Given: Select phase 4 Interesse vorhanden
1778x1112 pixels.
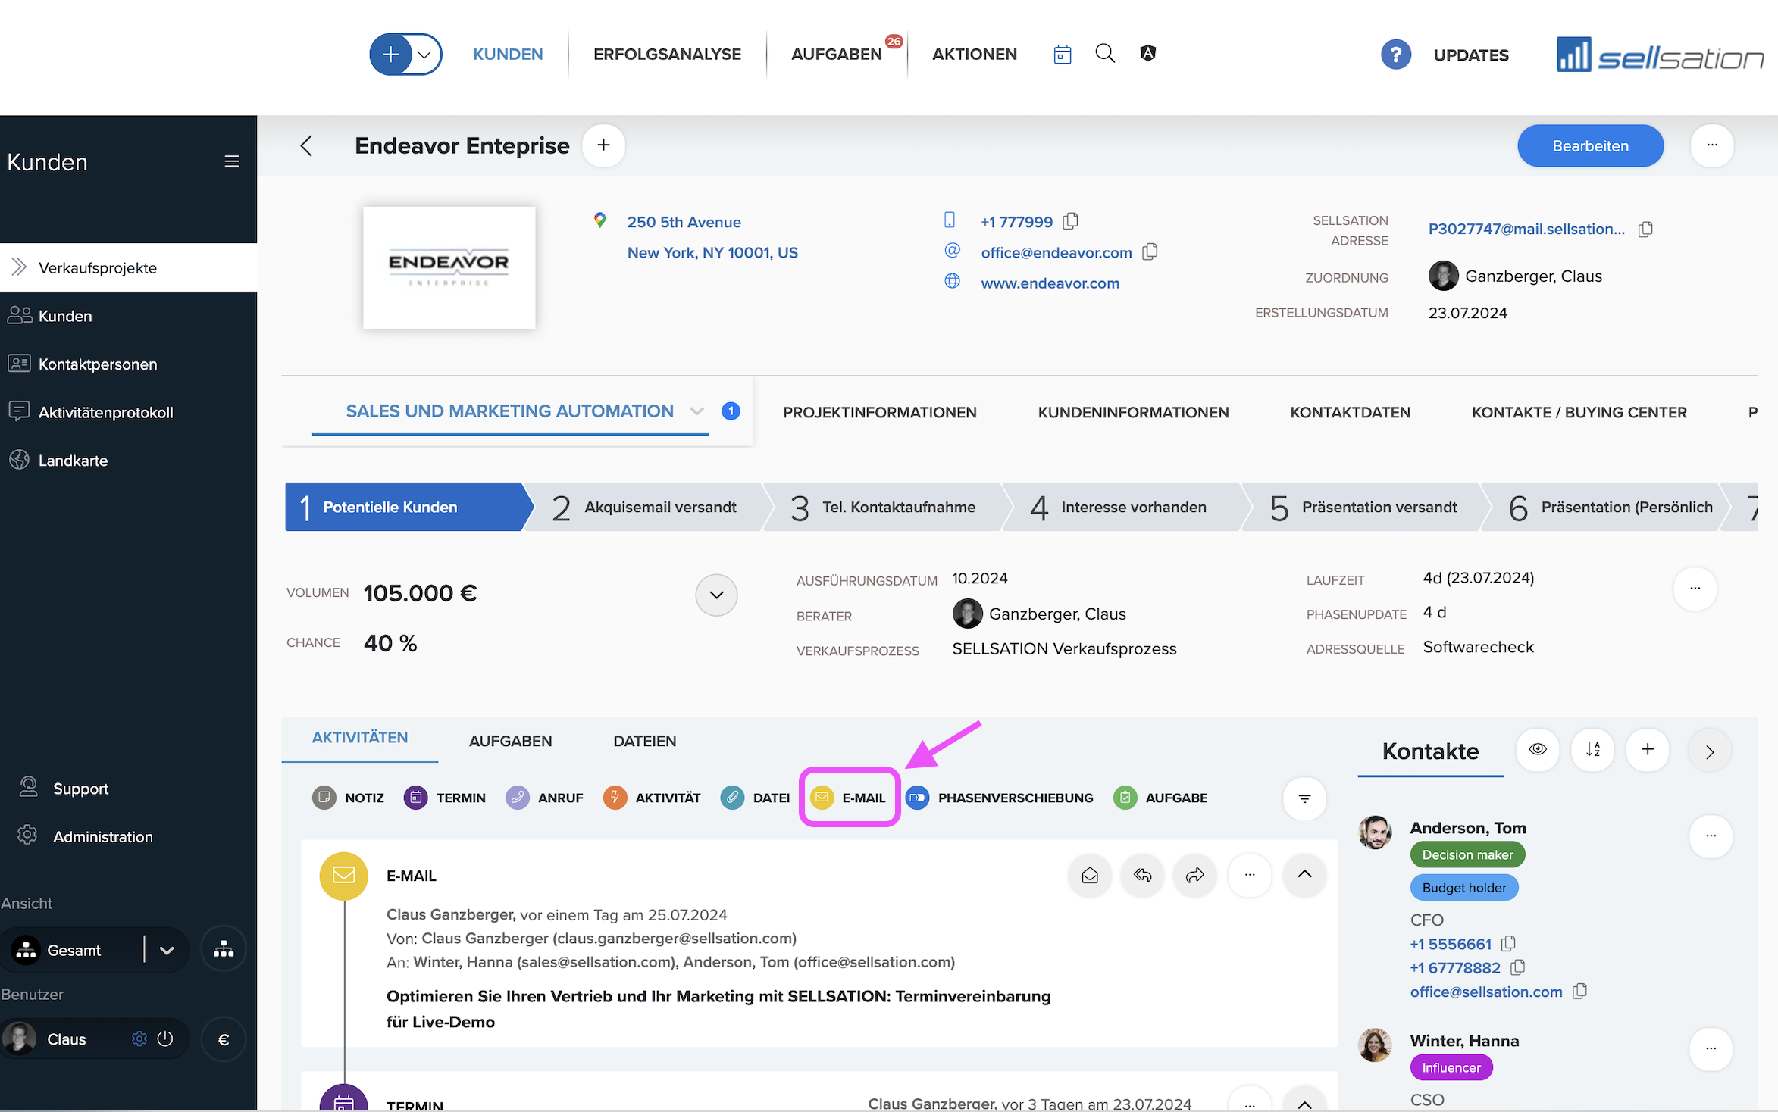Looking at the screenshot, I should pos(1122,507).
